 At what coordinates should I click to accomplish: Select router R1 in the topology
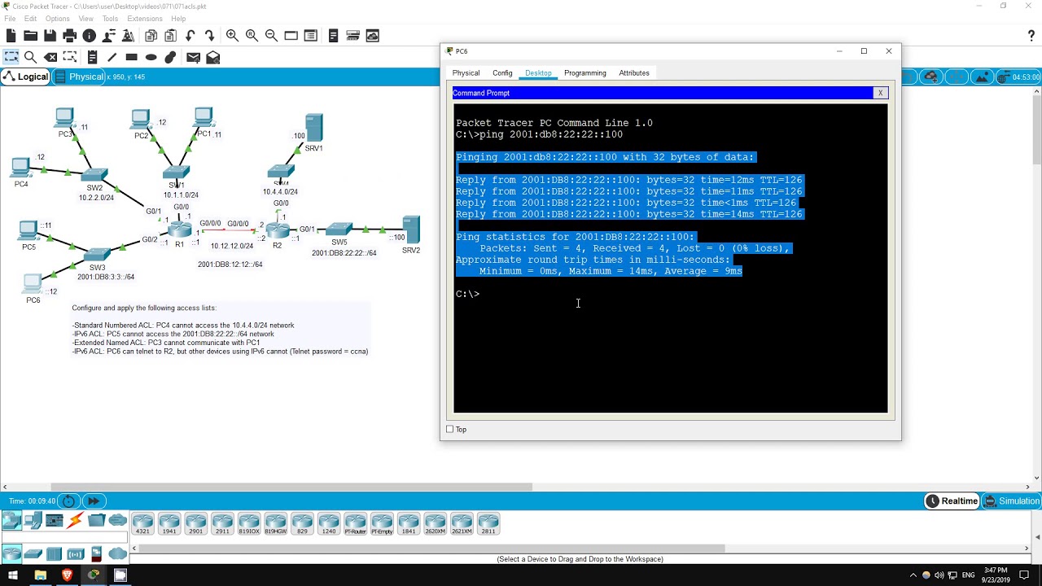pos(179,230)
